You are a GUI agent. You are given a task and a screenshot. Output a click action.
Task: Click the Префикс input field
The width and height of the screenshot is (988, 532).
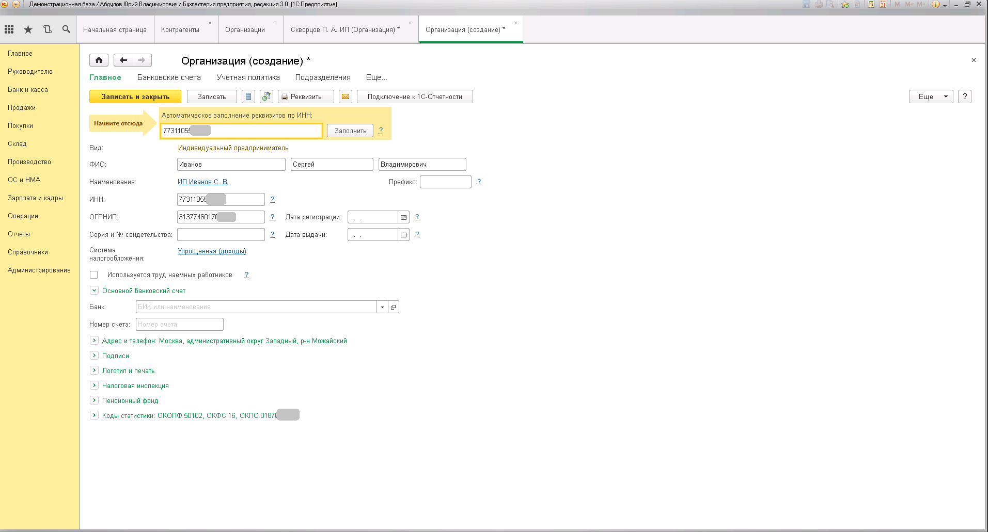(x=446, y=182)
